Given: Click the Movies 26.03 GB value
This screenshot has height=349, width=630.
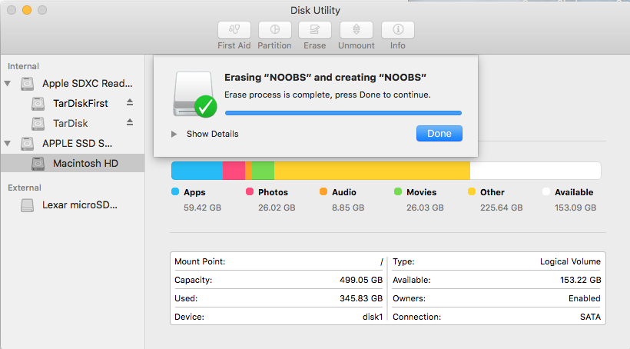Looking at the screenshot, I should (425, 208).
